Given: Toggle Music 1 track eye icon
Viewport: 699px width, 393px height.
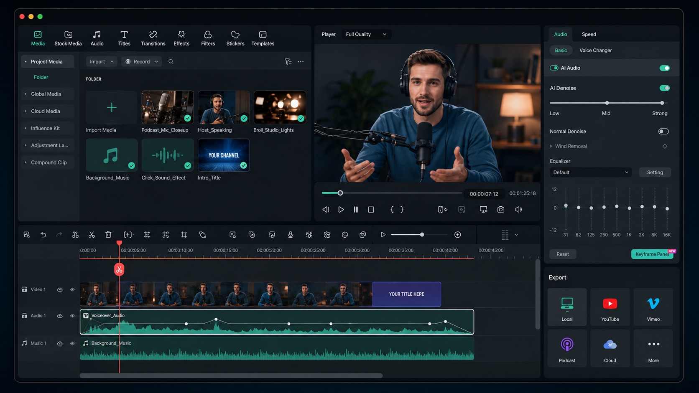Looking at the screenshot, I should click(x=72, y=343).
